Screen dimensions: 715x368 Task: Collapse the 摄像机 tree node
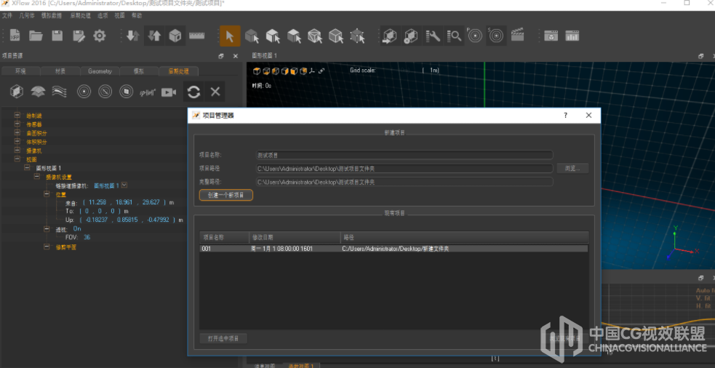pyautogui.click(x=17, y=150)
